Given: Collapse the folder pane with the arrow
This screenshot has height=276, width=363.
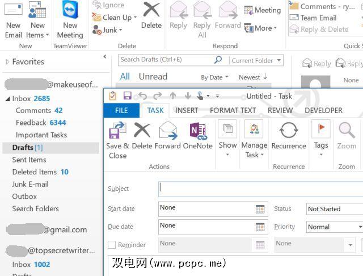Looking at the screenshot, I should 105,56.
